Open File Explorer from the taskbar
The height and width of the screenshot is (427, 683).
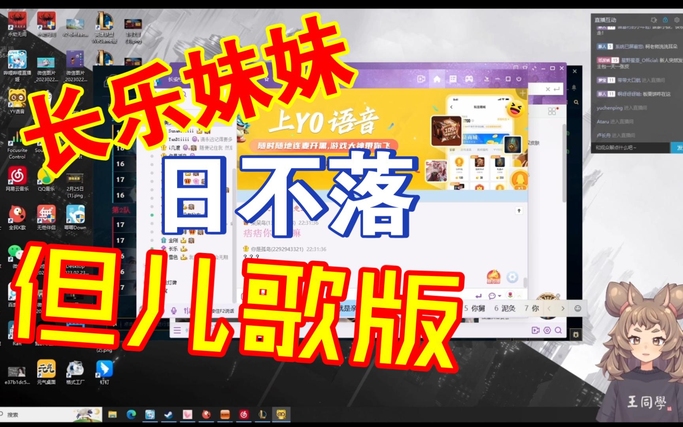(113, 414)
